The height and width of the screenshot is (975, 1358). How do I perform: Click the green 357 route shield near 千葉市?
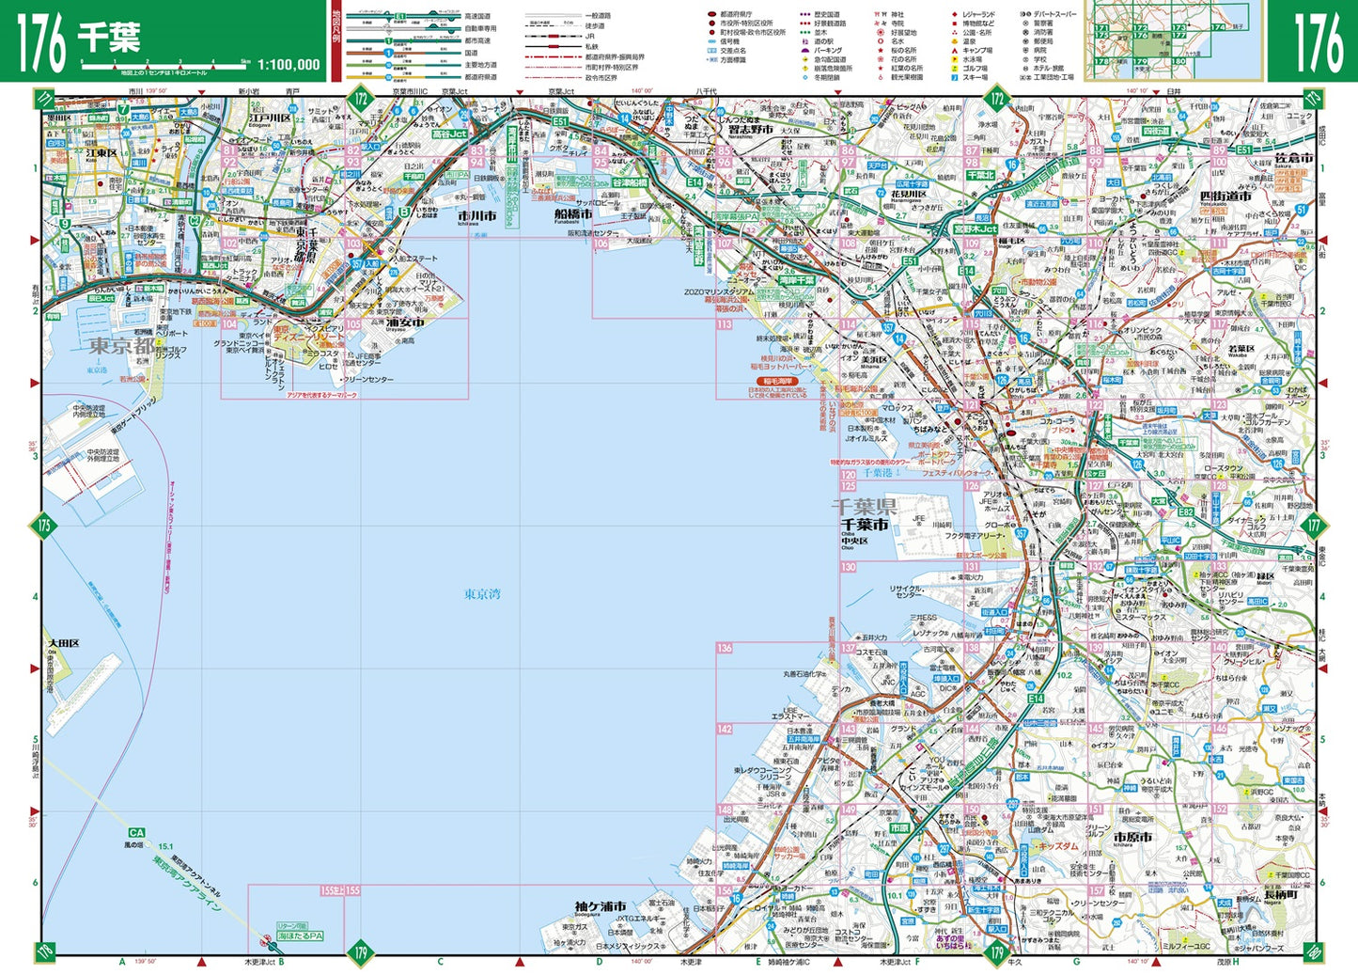point(1021,533)
